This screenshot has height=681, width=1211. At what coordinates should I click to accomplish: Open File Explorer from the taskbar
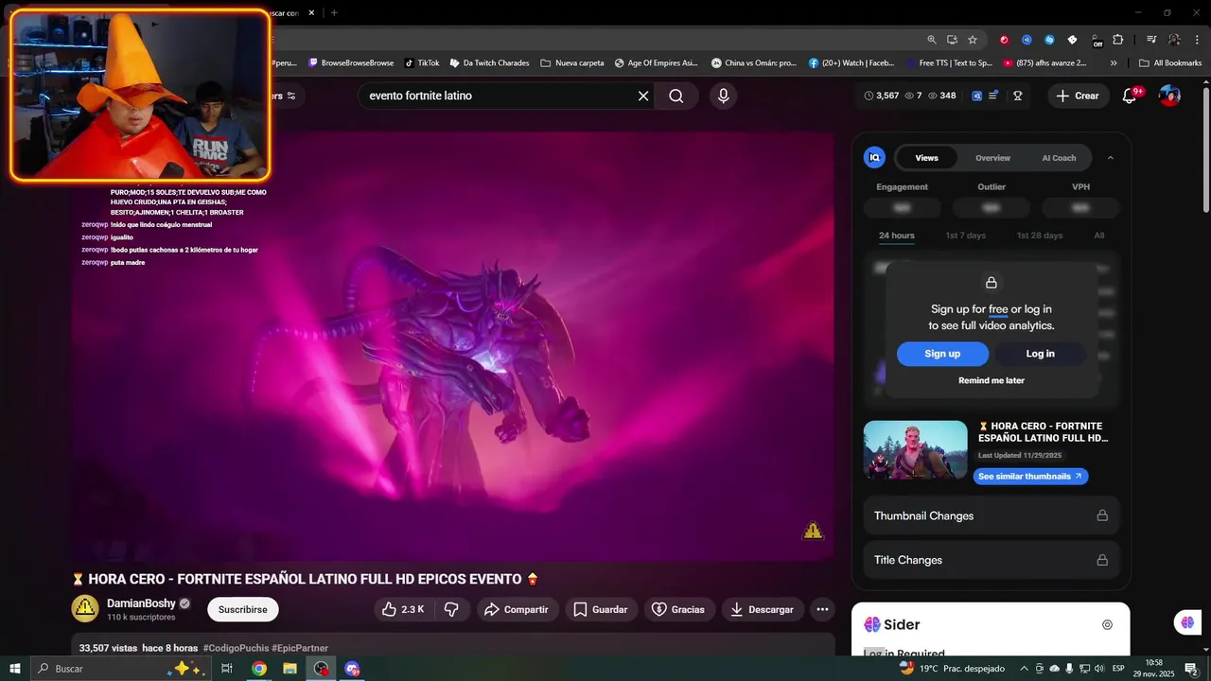290,669
